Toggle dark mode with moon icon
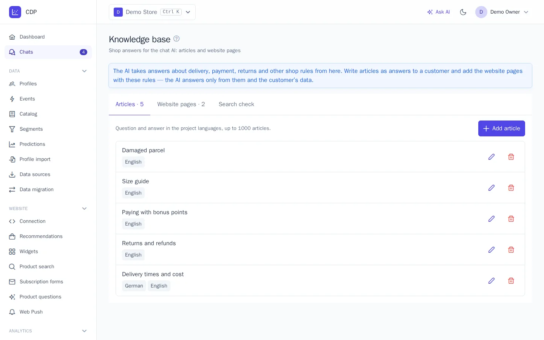The height and width of the screenshot is (340, 544). click(463, 12)
